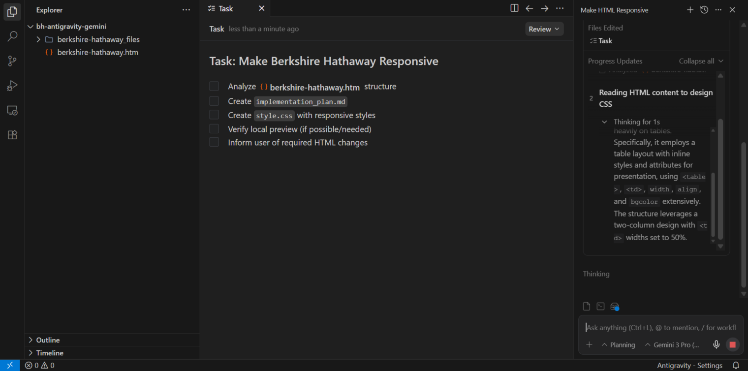Screen dimensions: 748x371
Task: Open the Review dropdown
Action: [x=544, y=29]
